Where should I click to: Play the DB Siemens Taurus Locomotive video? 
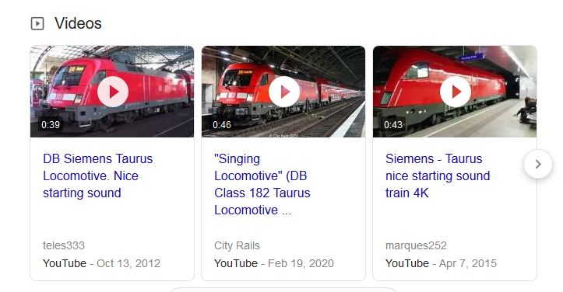pyautogui.click(x=113, y=92)
